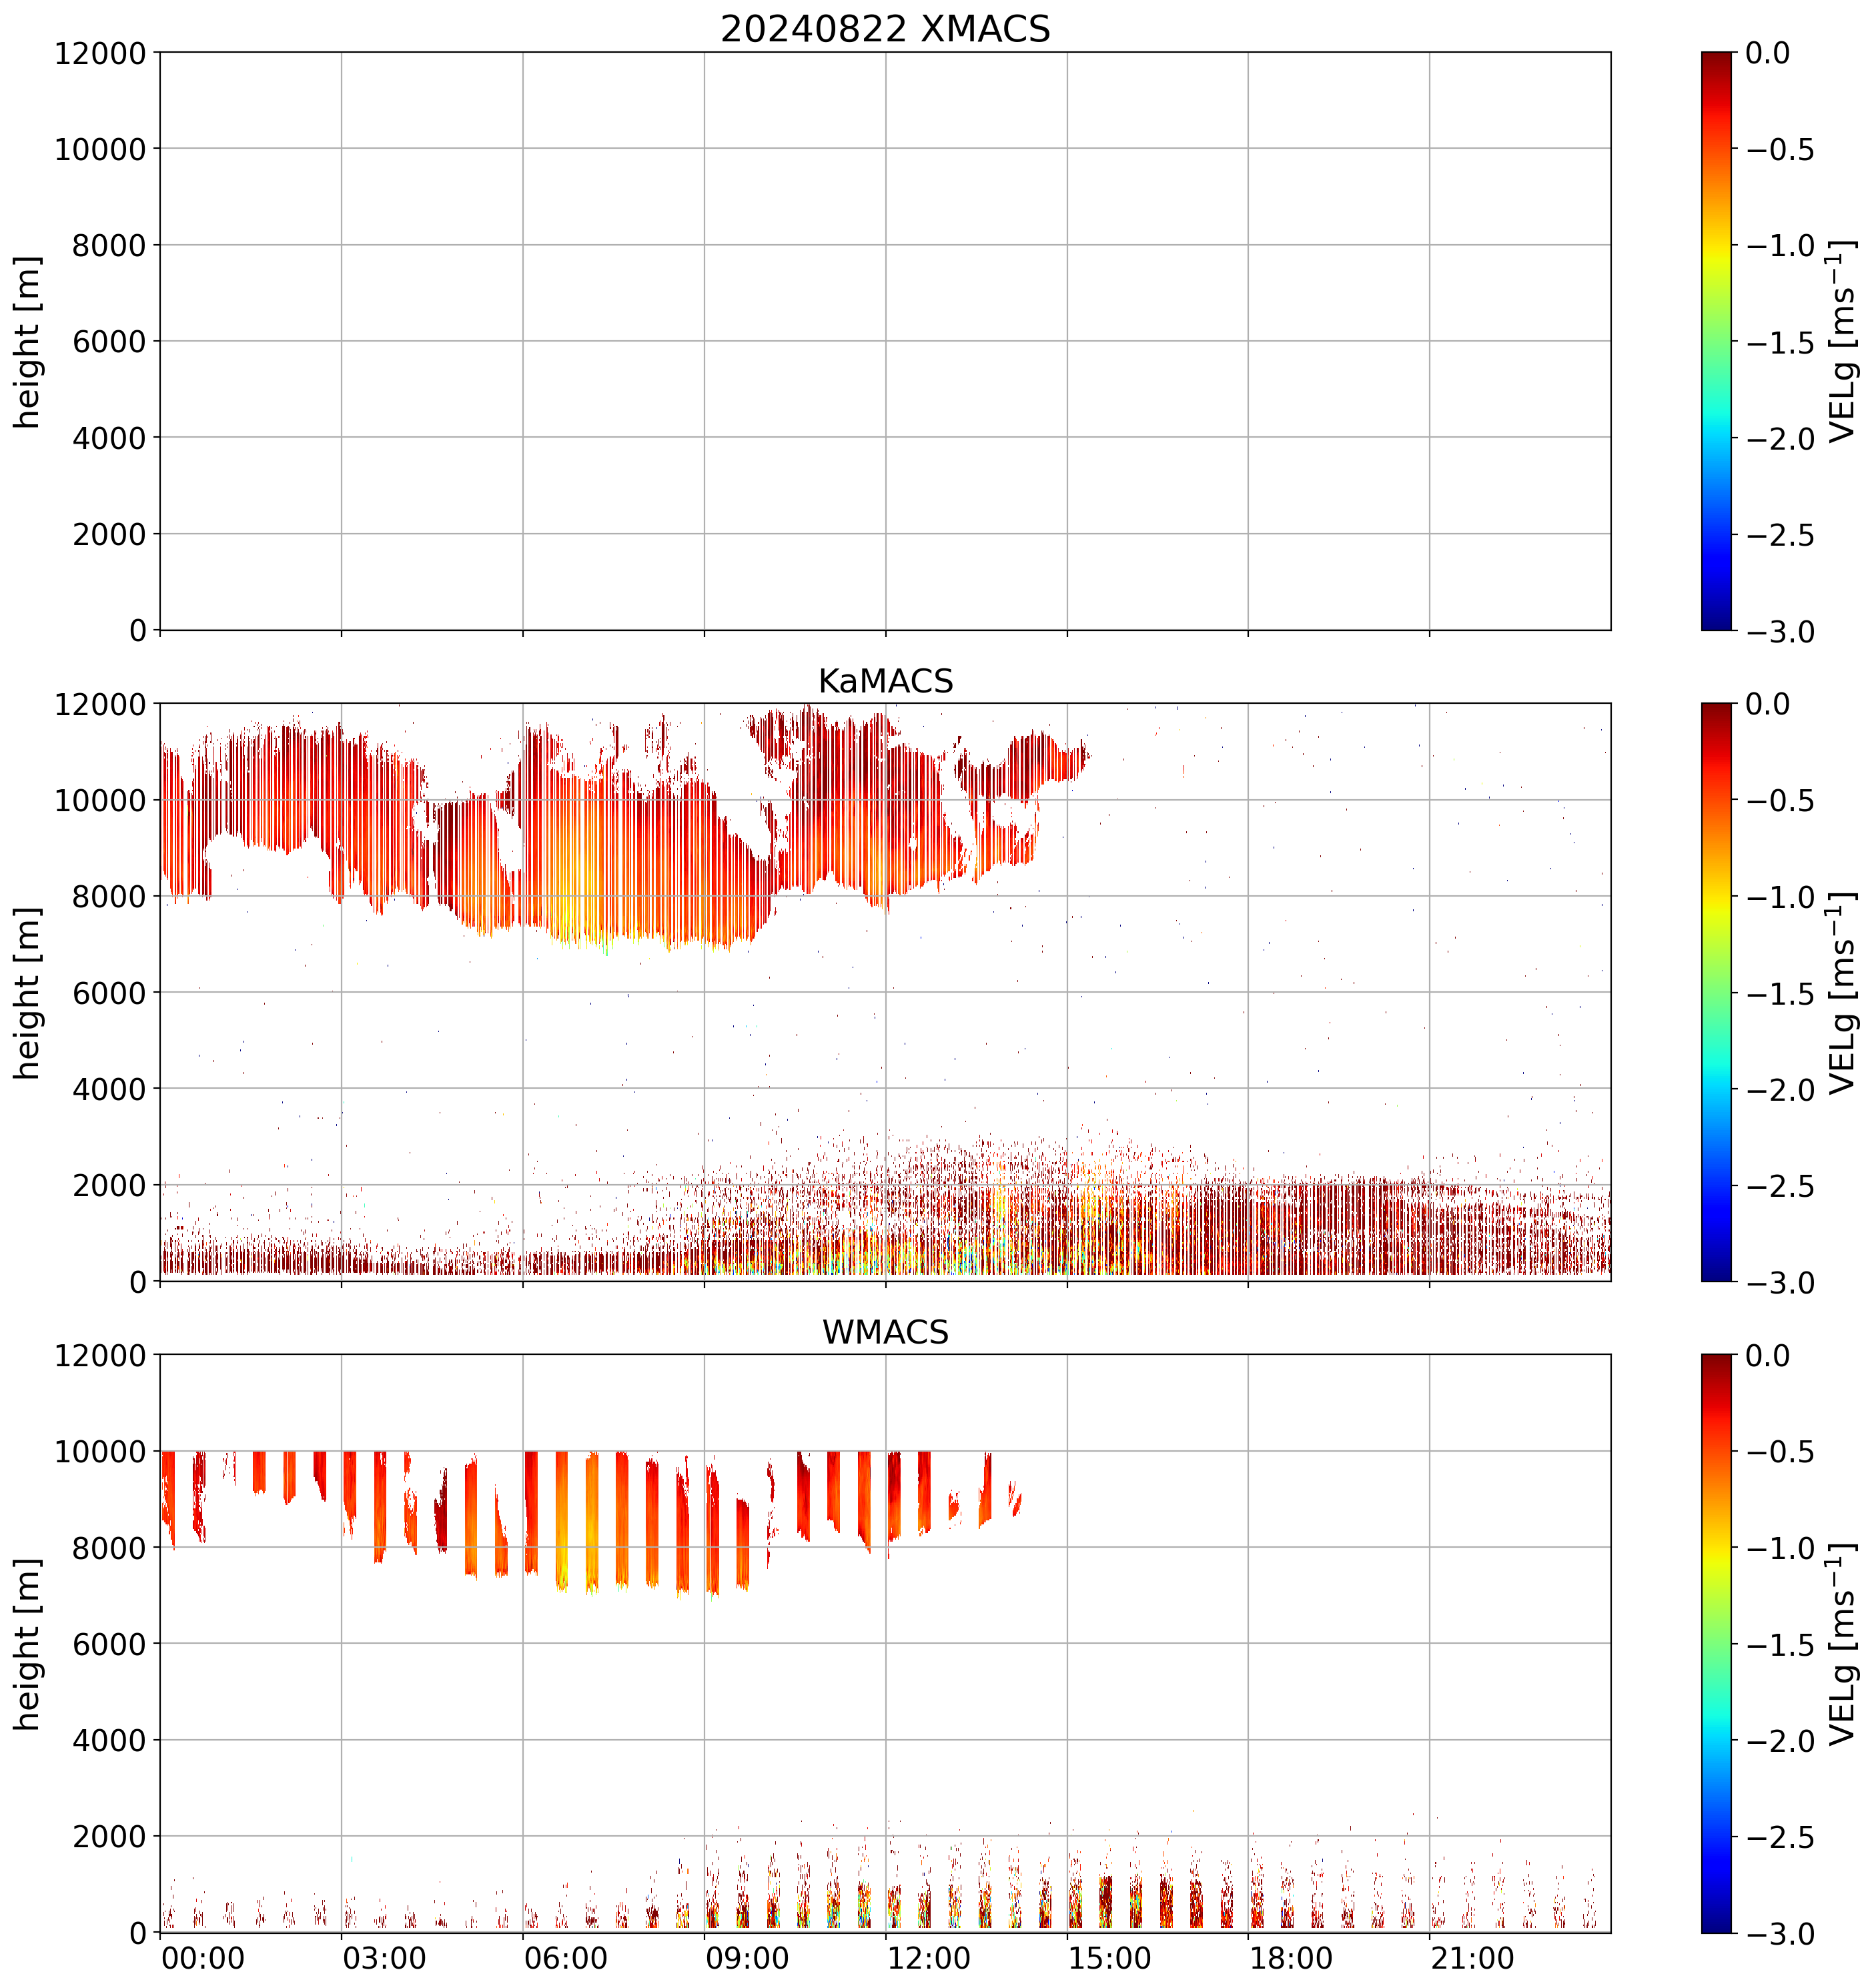
Task: Click the 03:00 time axis label
Action: [385, 1958]
